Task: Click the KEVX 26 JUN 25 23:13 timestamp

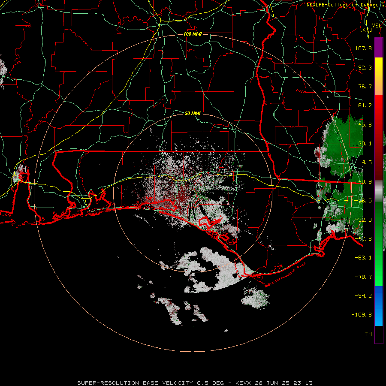Action: point(274,383)
